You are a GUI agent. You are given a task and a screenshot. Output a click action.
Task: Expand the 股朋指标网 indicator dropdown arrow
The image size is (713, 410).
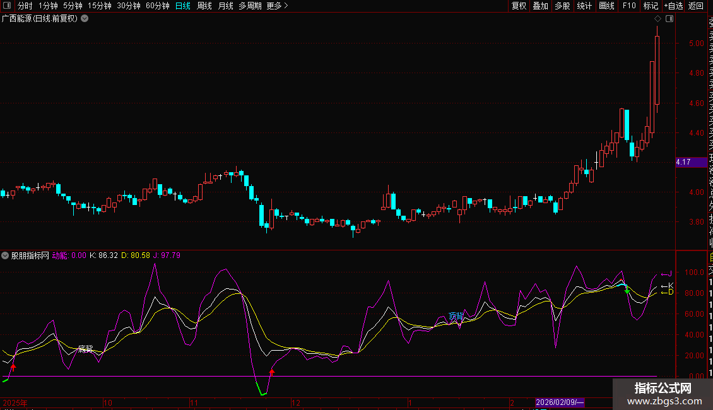pos(6,255)
